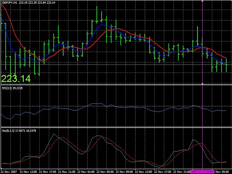
Task: Click the highlighted magenta date label on the time axis
Action: coord(202,172)
